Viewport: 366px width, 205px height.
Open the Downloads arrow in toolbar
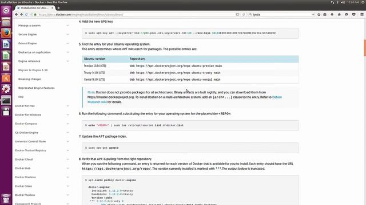tap(332, 14)
